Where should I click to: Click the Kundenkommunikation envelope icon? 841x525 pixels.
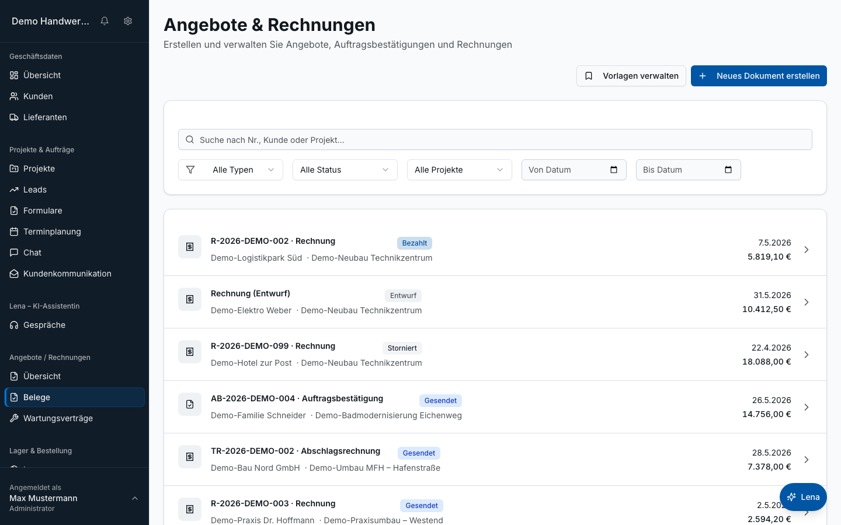(14, 274)
